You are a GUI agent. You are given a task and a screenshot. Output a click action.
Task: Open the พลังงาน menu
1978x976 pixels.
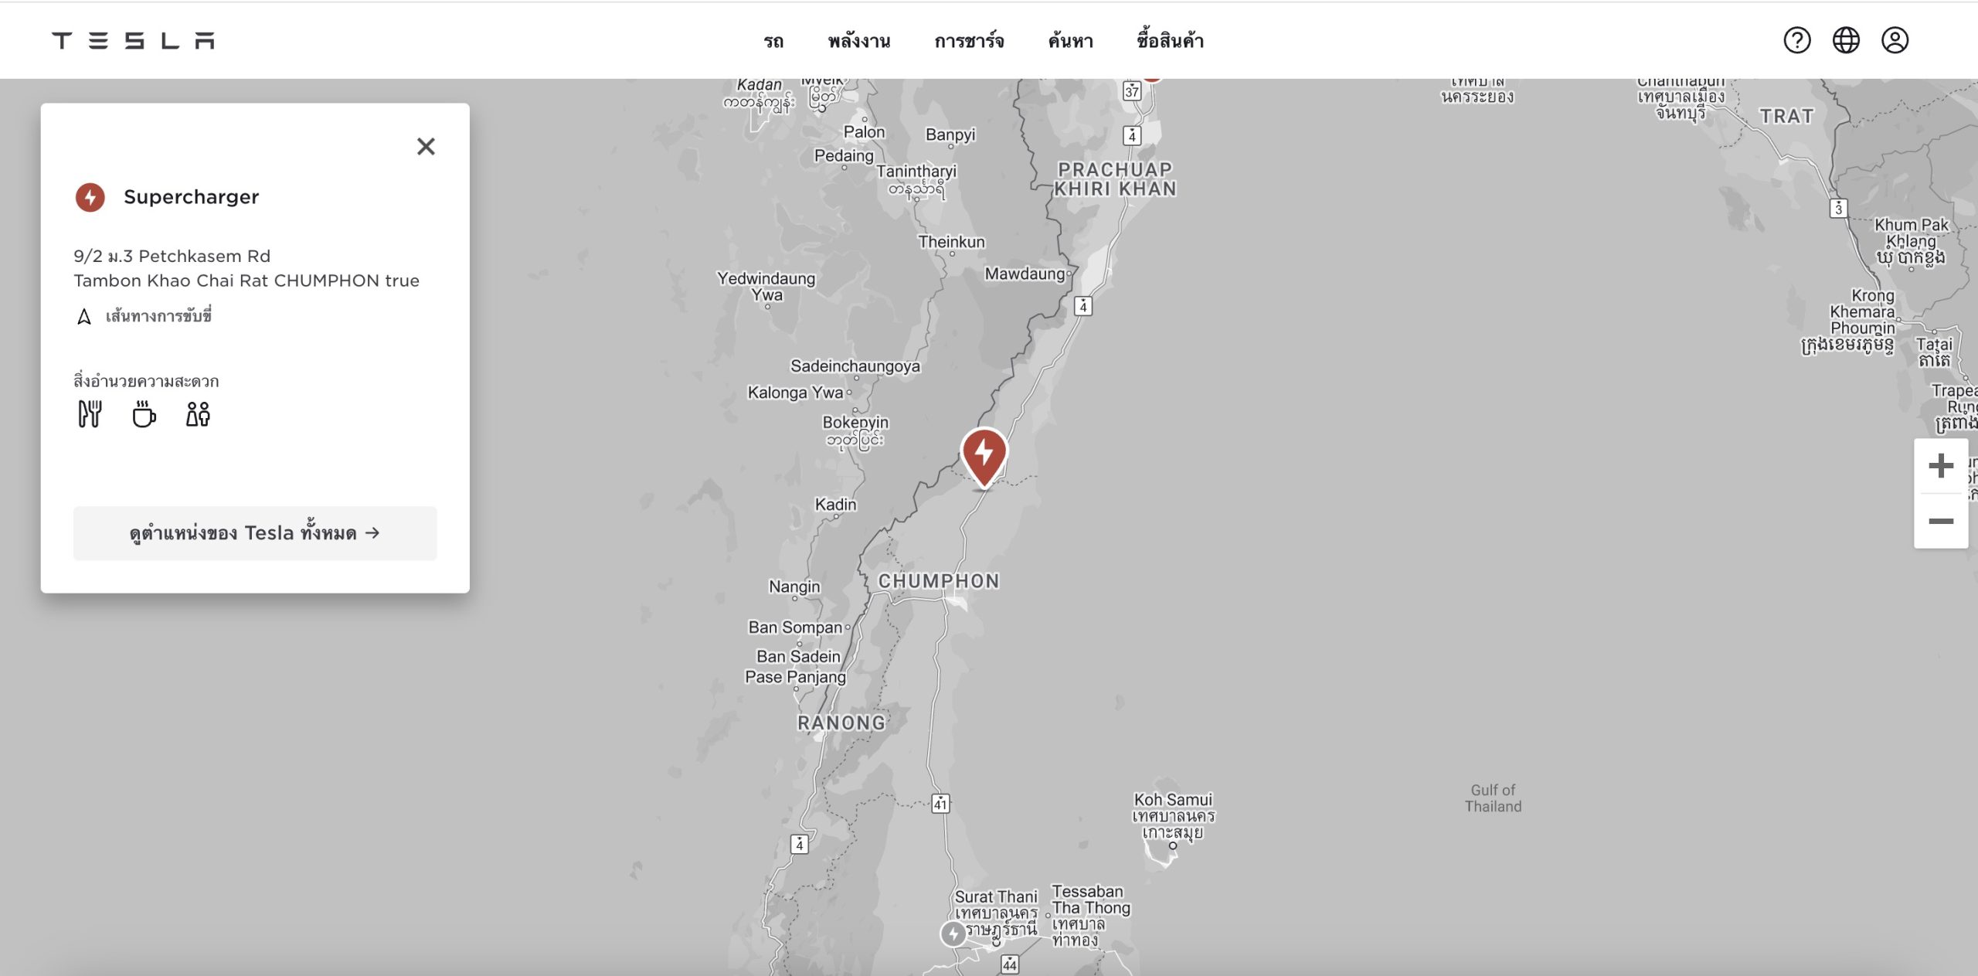coord(858,41)
